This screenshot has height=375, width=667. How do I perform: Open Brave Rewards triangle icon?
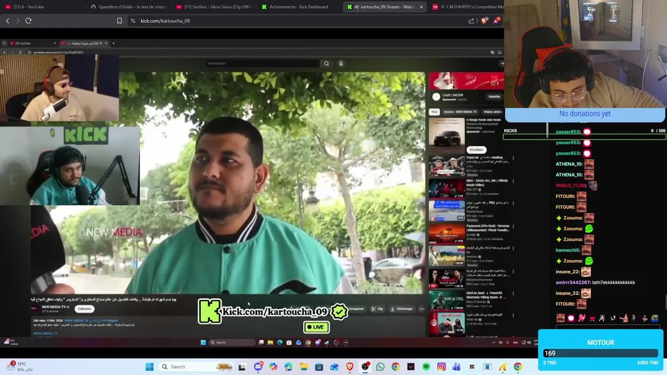coord(496,21)
